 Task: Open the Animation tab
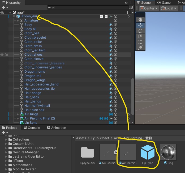[57, 128]
